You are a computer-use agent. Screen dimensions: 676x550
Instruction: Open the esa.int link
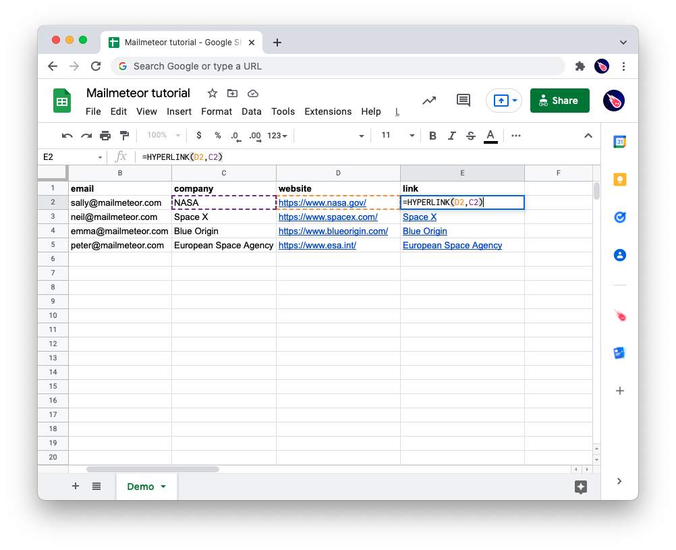(x=317, y=246)
